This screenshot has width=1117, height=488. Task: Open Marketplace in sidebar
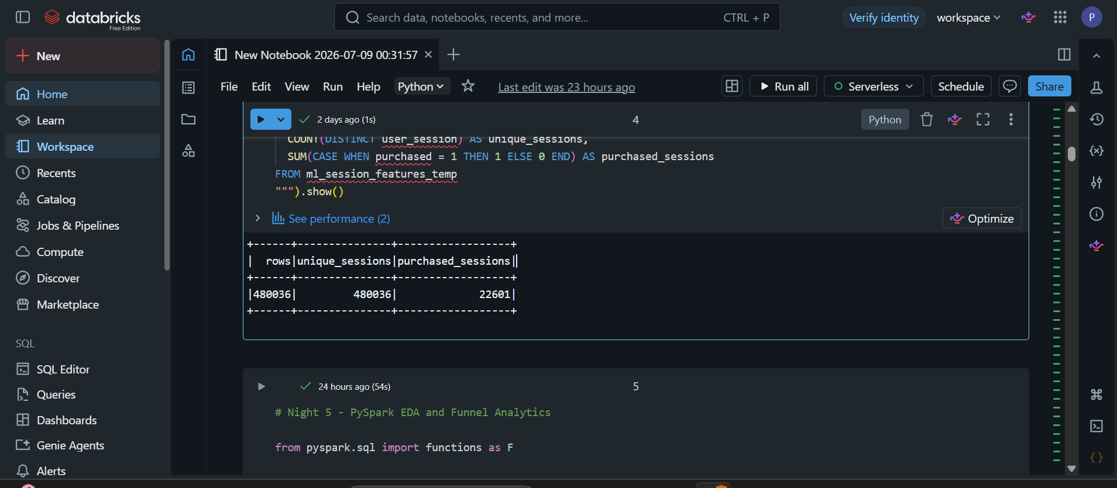pyautogui.click(x=83, y=304)
